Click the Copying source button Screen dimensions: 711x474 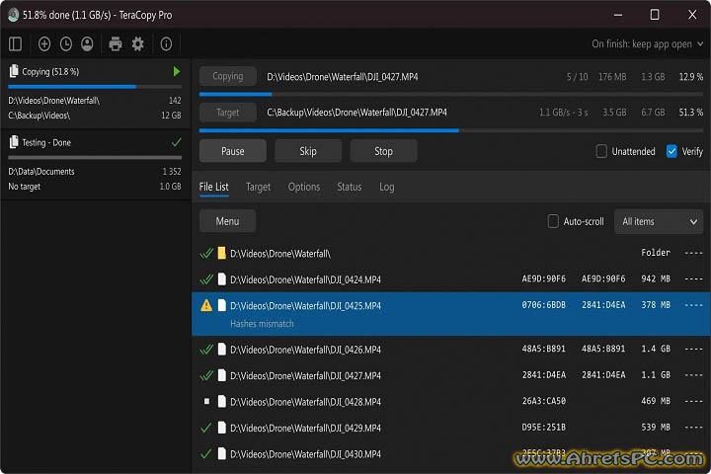(x=228, y=76)
